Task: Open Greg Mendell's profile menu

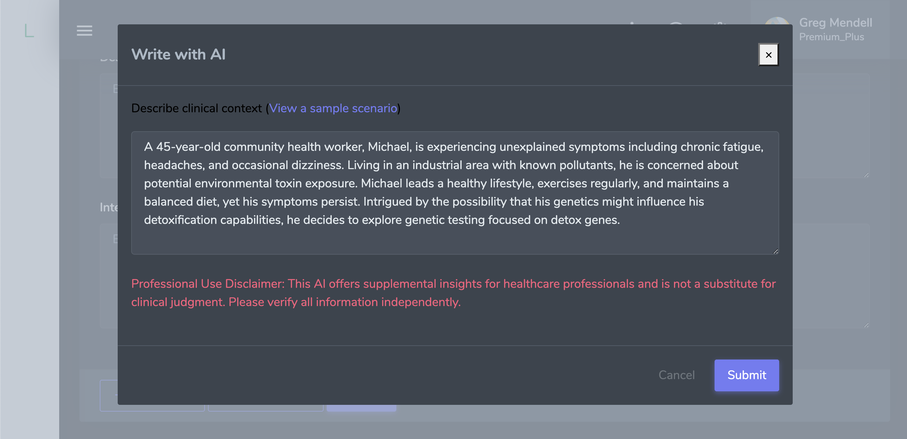Action: pos(835,23)
